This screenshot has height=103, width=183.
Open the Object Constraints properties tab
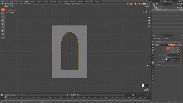tap(153, 71)
